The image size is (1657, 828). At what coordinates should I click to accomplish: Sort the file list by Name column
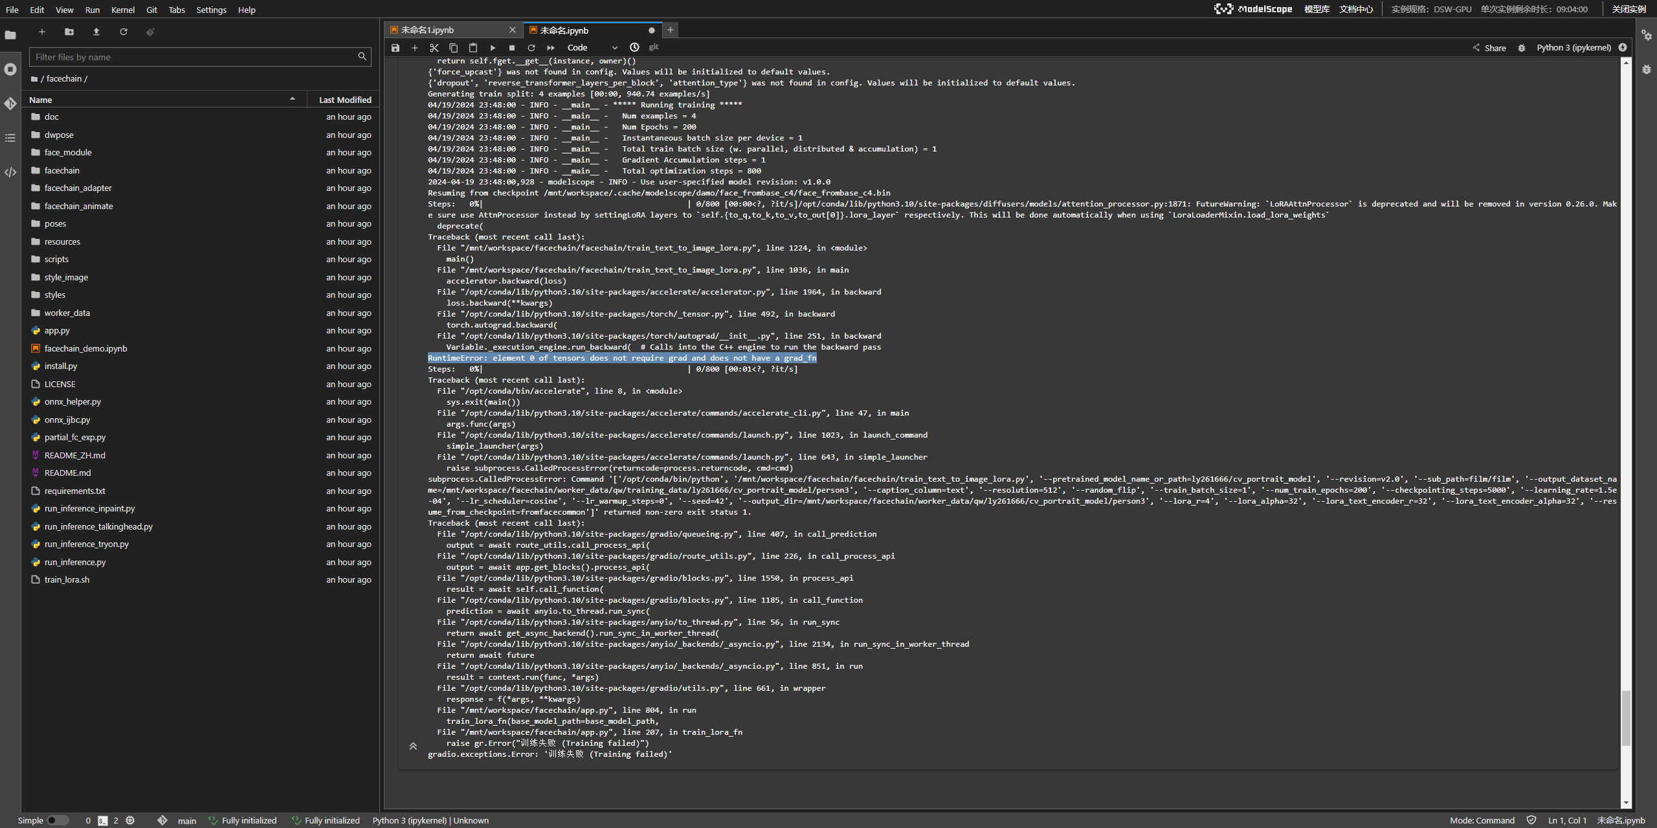41,100
